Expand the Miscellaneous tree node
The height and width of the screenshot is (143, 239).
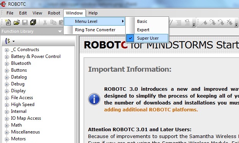point(7,132)
